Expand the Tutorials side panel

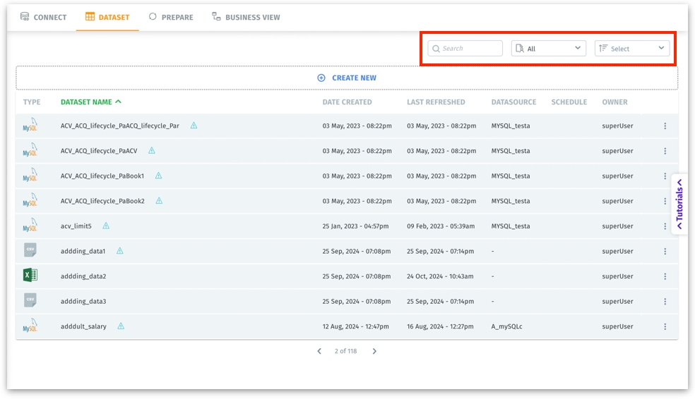[679, 204]
